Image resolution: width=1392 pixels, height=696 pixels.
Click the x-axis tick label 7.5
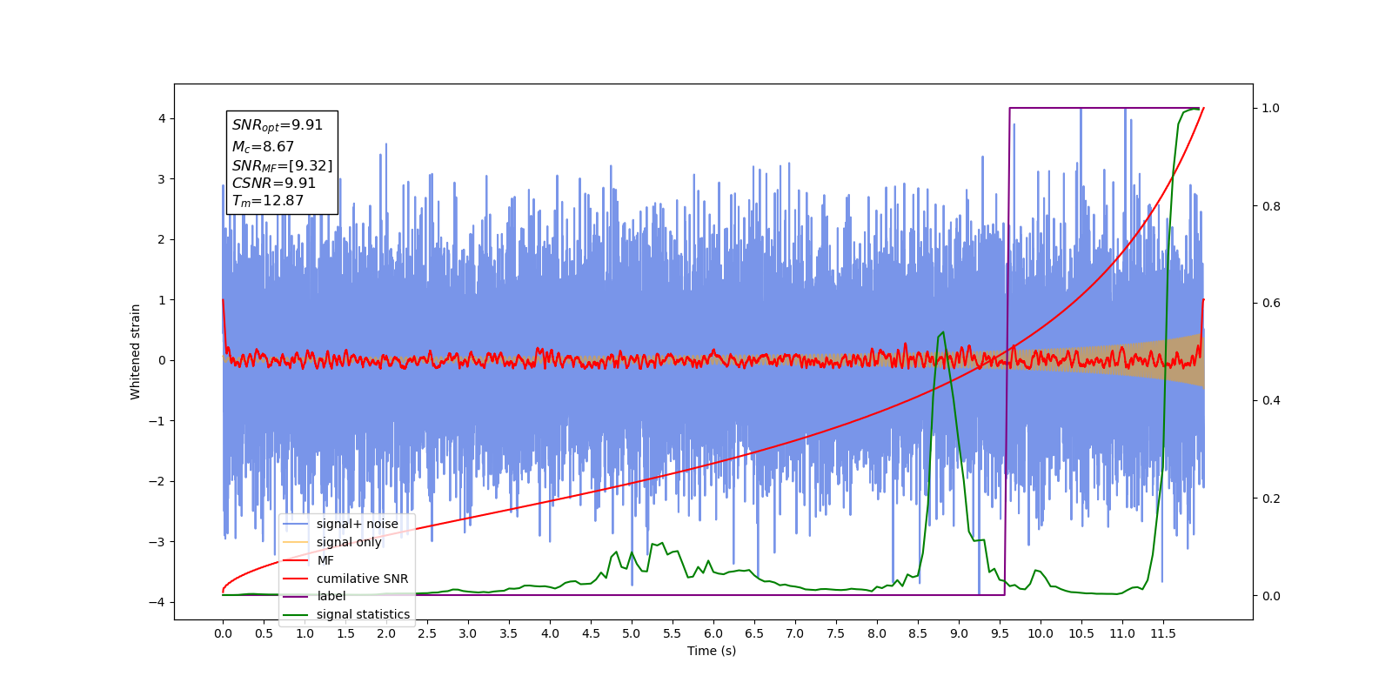click(836, 633)
